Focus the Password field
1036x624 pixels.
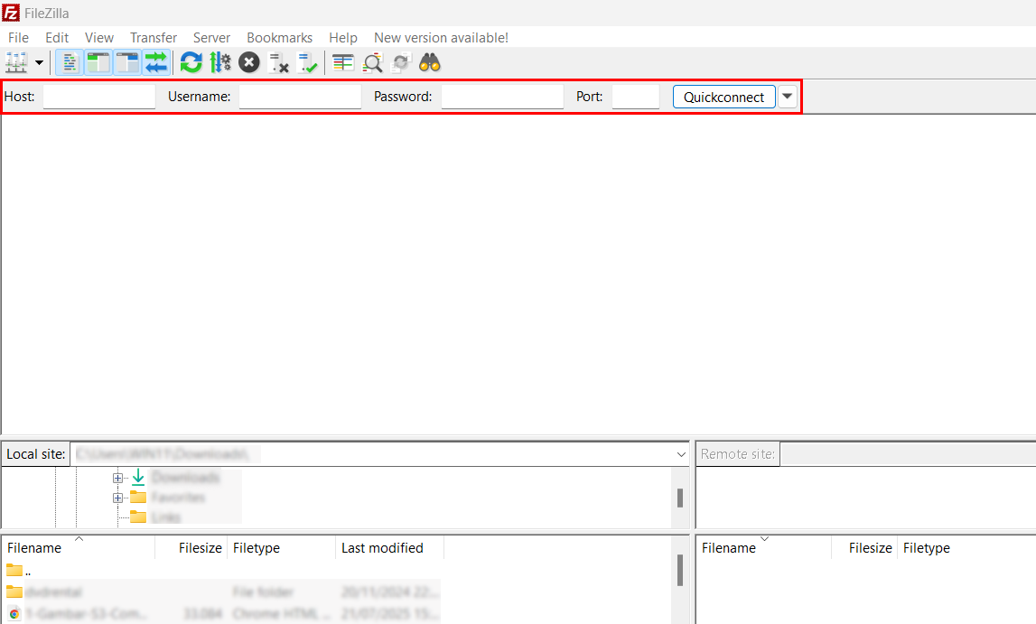point(502,97)
